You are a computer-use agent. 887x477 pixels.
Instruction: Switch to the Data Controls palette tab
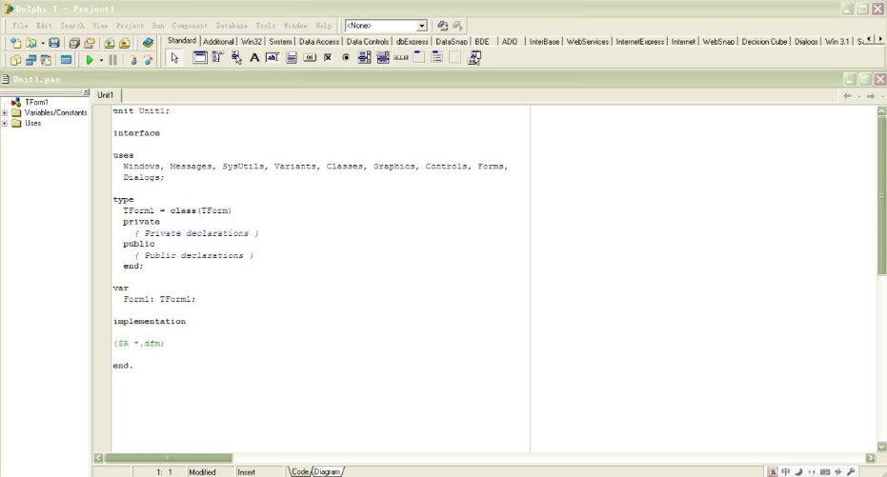367,41
